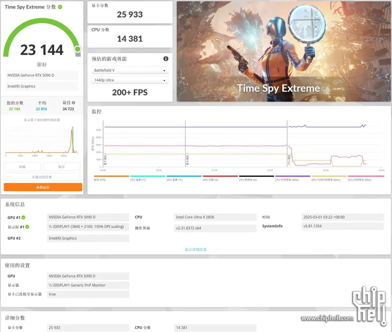
Task: Click the interface version v2.31.8372 s64
Action: [x=215, y=228]
